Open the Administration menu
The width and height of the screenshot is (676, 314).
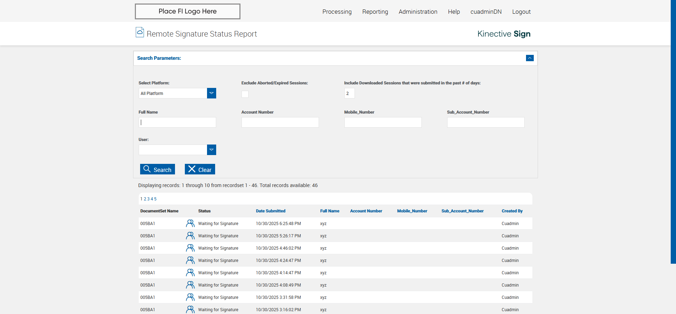point(418,12)
